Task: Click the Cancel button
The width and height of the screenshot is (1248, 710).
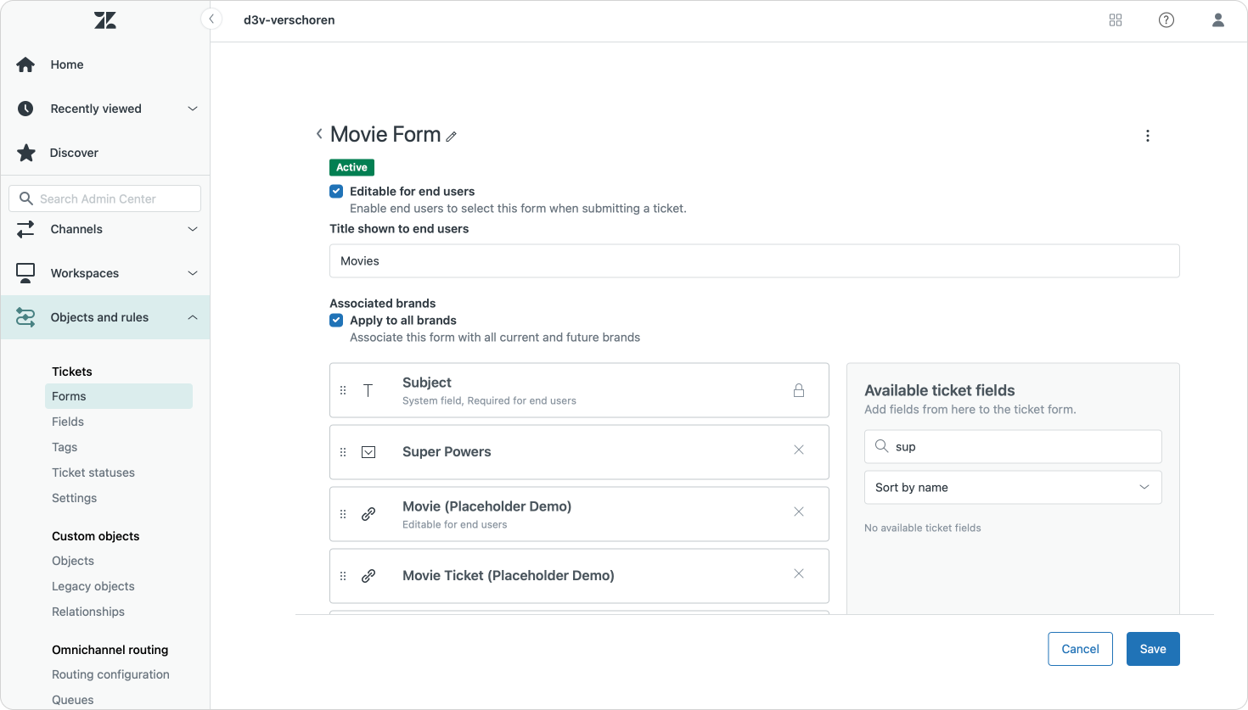Action: [x=1080, y=649]
